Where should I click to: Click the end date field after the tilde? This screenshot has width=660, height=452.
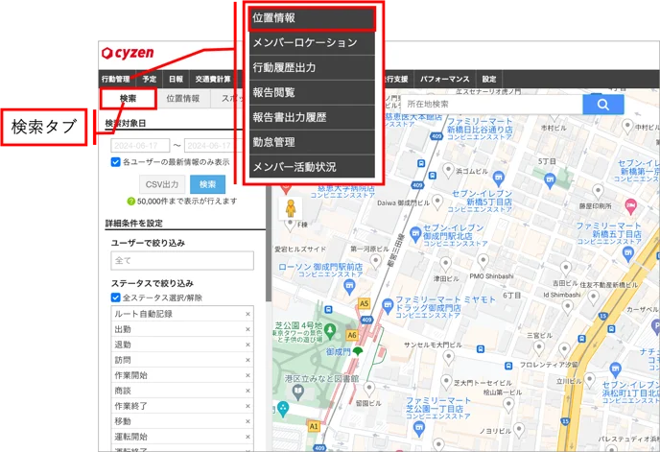pyautogui.click(x=212, y=145)
